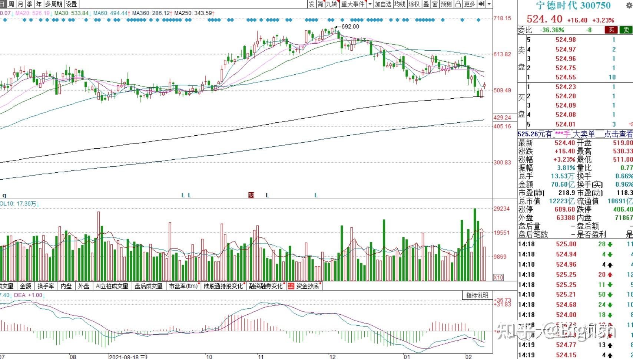The width and height of the screenshot is (633, 359).
Task: Click the 总市值 12223亿 value
Action: tap(562, 201)
